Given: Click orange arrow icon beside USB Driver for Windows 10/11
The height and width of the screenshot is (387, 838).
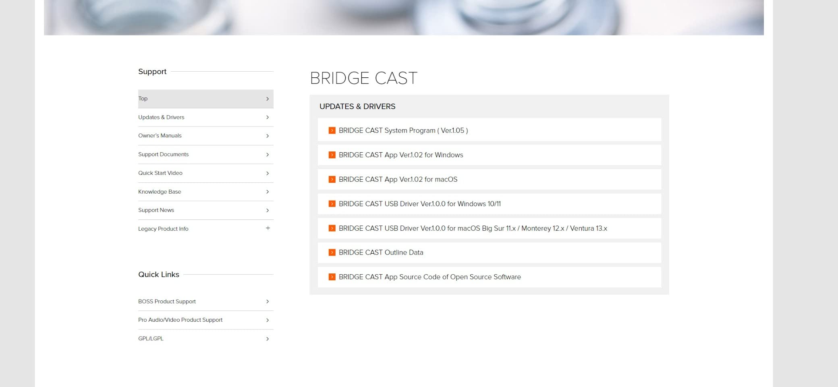Looking at the screenshot, I should pos(332,204).
